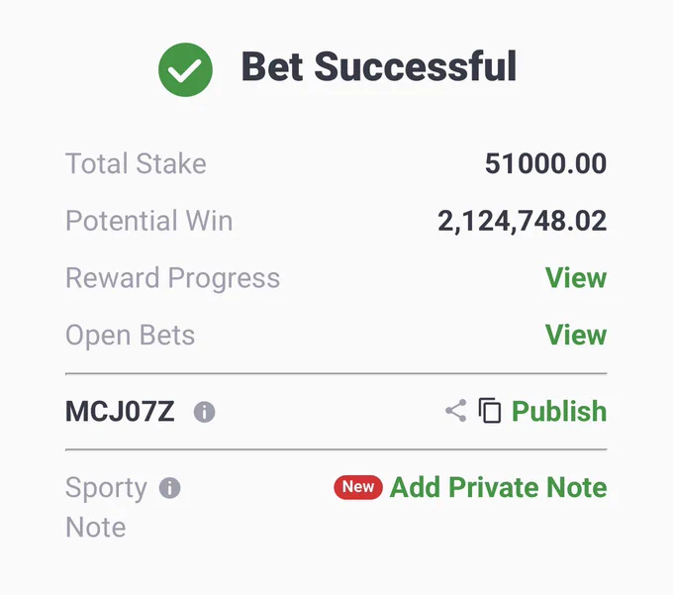Viewport: 673px width, 595px height.
Task: Tap the Sporty Note label
Action: pyautogui.click(x=107, y=507)
